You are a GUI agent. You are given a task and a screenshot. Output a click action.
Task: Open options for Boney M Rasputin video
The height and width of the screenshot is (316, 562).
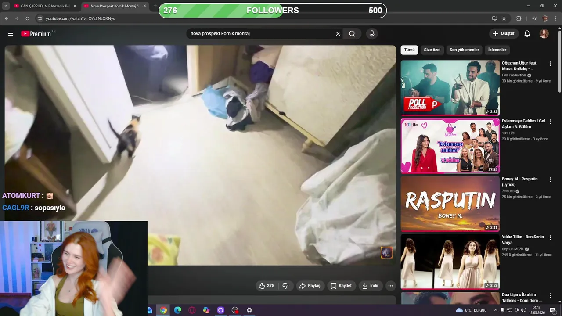click(x=551, y=180)
